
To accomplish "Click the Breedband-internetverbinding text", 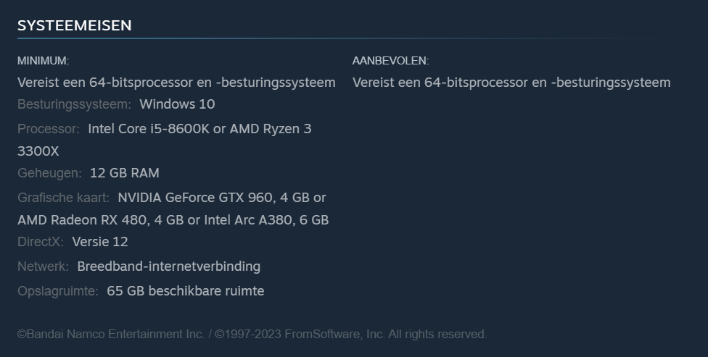I will pyautogui.click(x=168, y=266).
